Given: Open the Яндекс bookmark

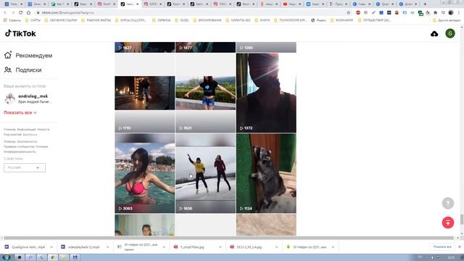Looking at the screenshot, I should coord(319,20).
